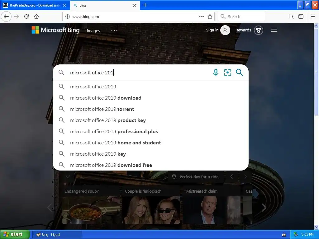Screen dimensions: 319x239
Task: Click the Sign in link
Action: [212, 30]
